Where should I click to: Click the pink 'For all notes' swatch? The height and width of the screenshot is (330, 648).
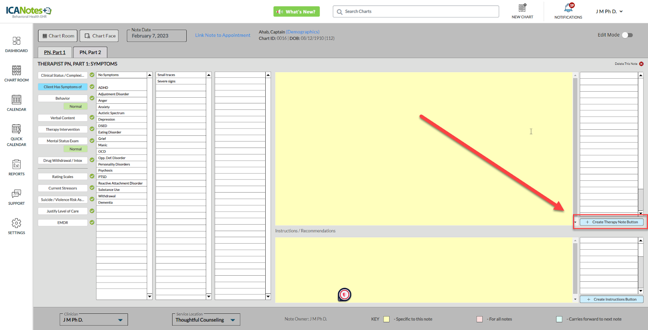[480, 319]
